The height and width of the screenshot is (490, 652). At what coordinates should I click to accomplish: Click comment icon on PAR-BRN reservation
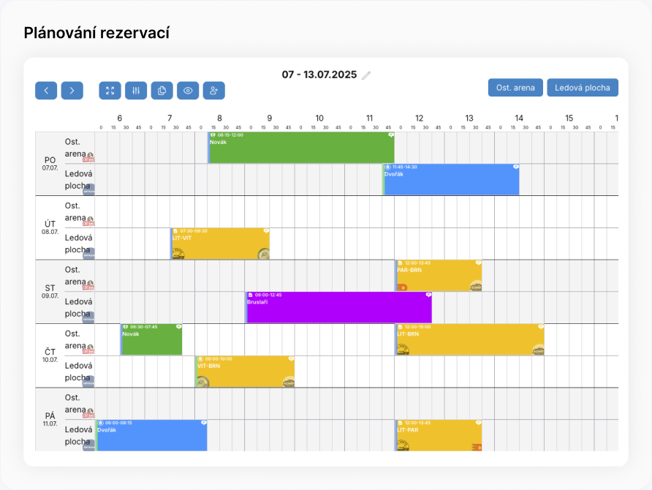click(478, 263)
